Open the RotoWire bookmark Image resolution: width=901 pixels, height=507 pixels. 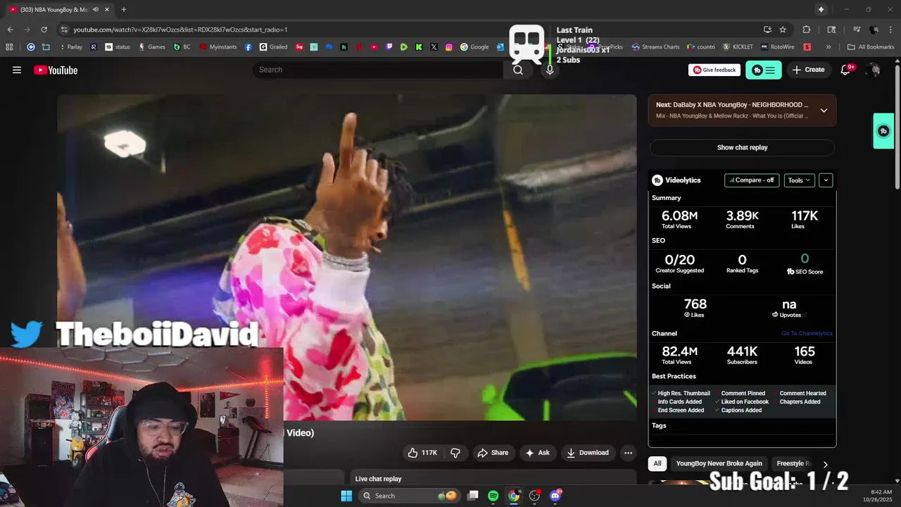pos(776,47)
